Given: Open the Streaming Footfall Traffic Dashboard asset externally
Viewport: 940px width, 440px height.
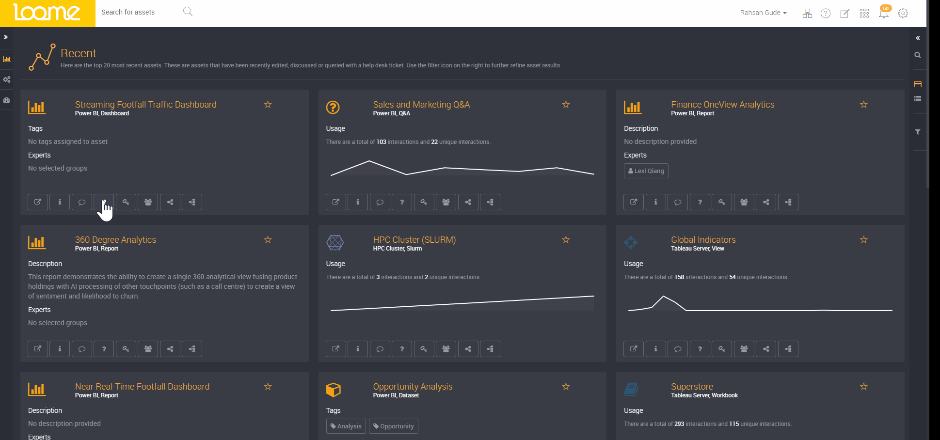Looking at the screenshot, I should point(38,202).
